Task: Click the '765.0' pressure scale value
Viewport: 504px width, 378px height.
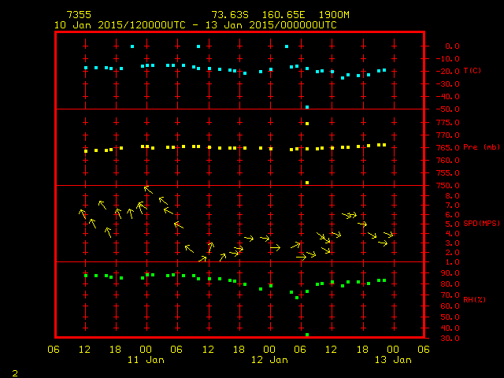Action: click(448, 147)
